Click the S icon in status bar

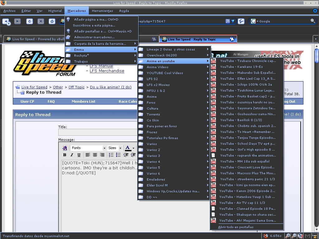(x=301, y=236)
